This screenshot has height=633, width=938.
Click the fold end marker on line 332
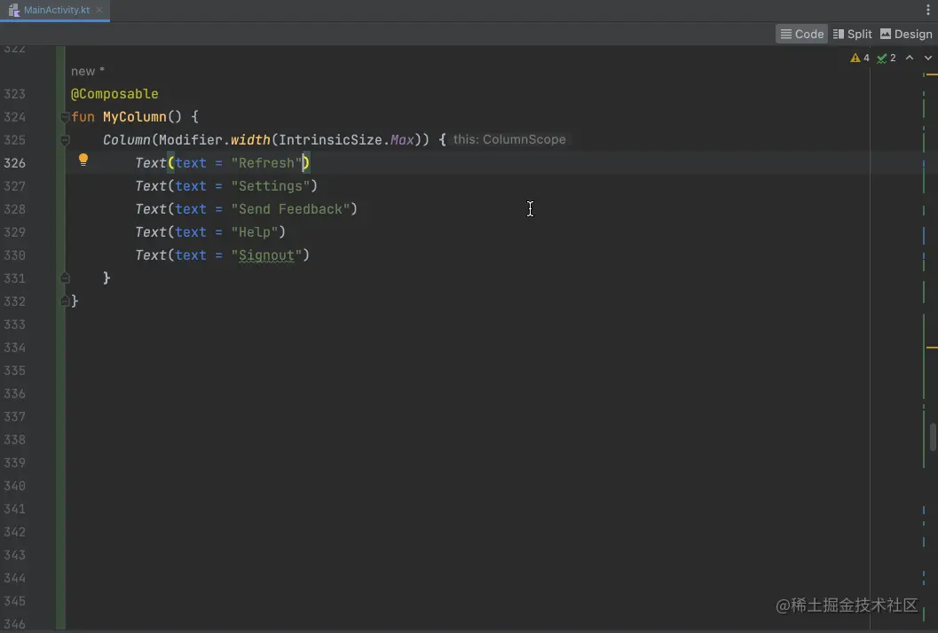click(x=65, y=301)
